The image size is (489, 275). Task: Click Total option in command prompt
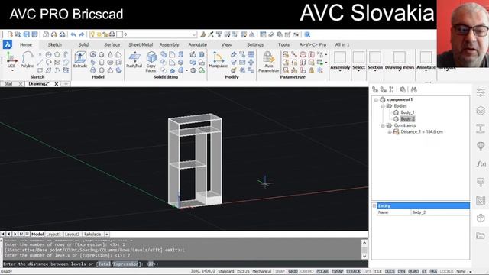[104, 264]
